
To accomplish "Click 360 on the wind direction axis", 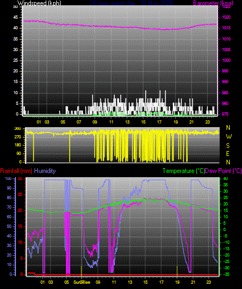I will pyautogui.click(x=18, y=129).
